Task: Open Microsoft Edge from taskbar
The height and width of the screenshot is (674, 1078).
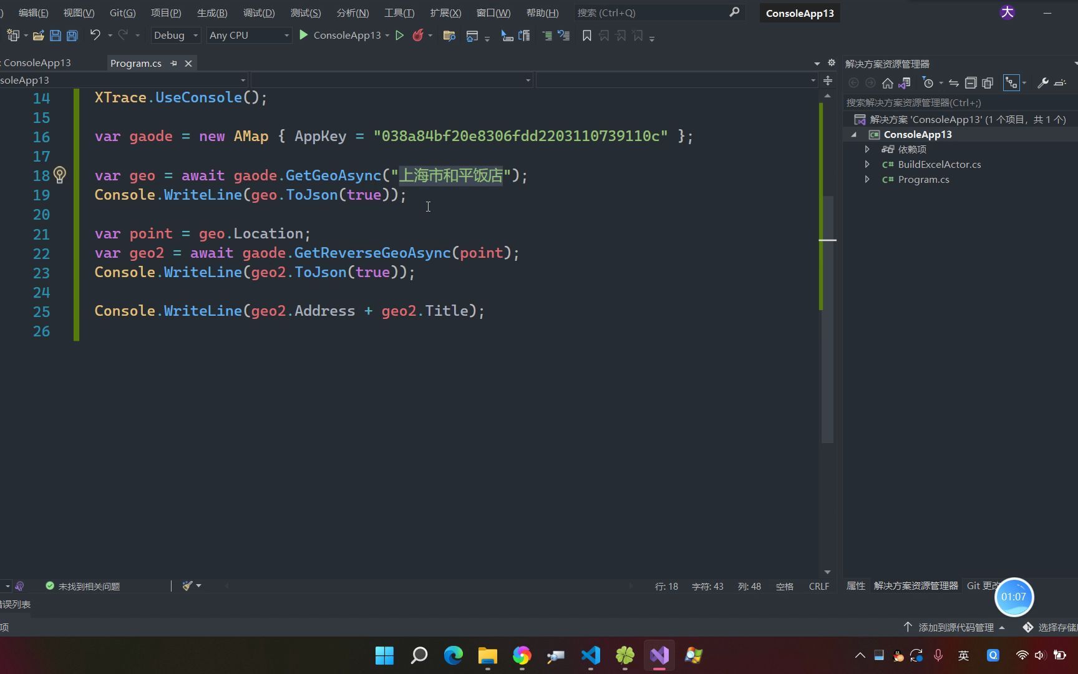Action: point(454,655)
